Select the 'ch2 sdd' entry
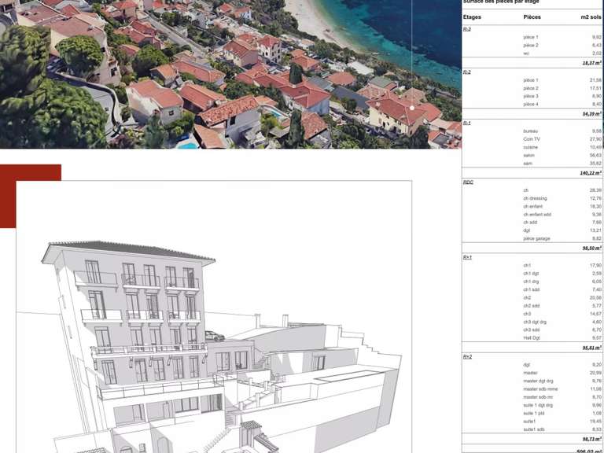The height and width of the screenshot is (453, 604). click(x=532, y=305)
